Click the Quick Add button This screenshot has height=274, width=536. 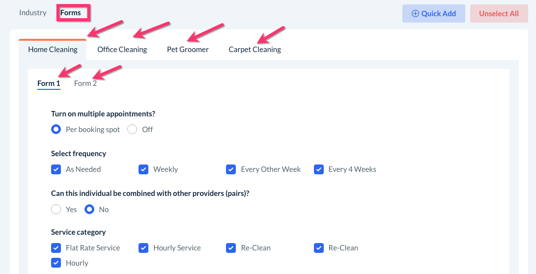(433, 14)
